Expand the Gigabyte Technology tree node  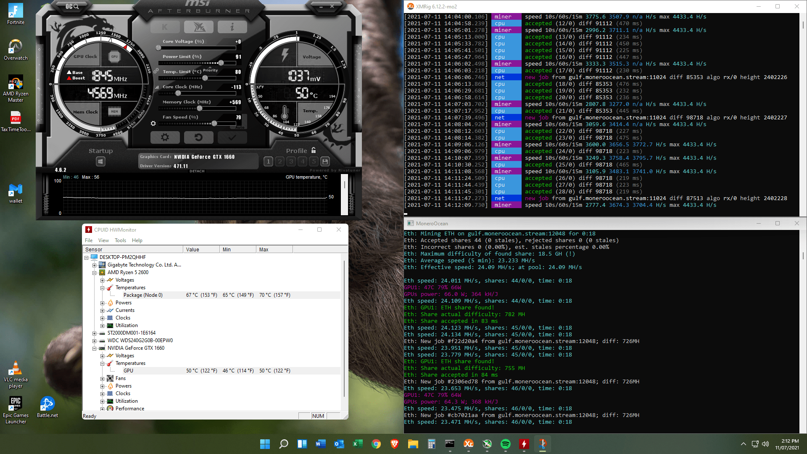(x=95, y=265)
